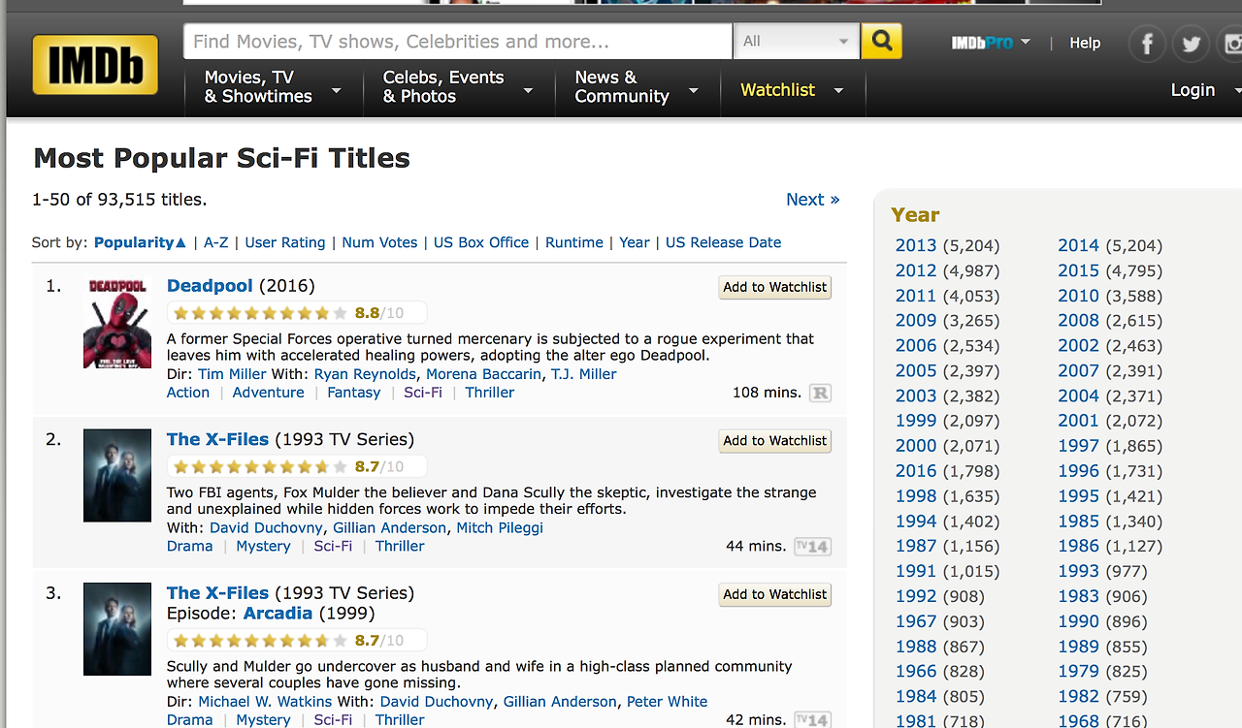This screenshot has width=1242, height=728.
Task: Open the Movies, TV & Showtimes menu
Action: click(272, 86)
